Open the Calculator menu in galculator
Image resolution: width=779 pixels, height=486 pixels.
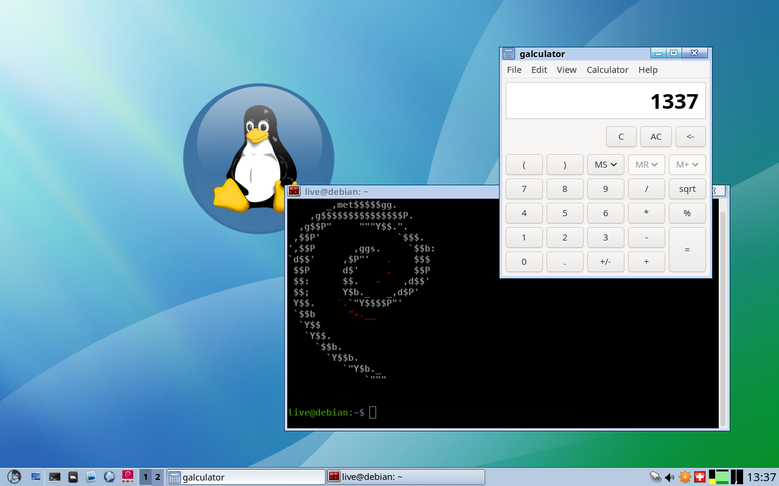tap(607, 70)
